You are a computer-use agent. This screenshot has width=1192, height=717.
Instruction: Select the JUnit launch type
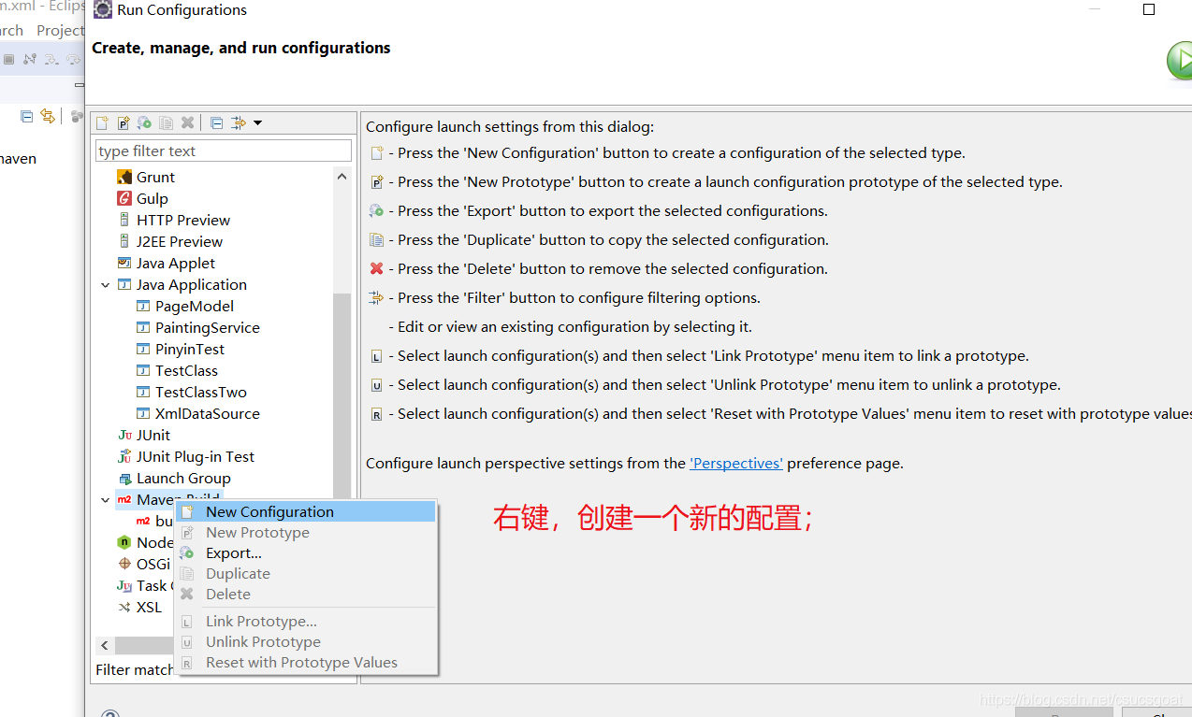click(144, 435)
